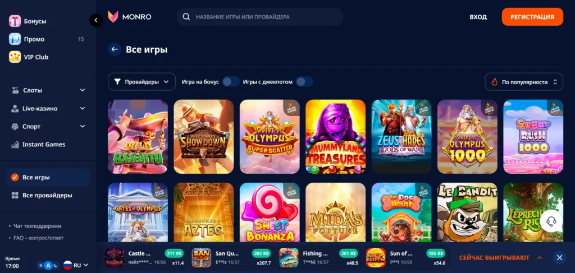The height and width of the screenshot is (273, 575).
Task: Go back using the arrow beside Все игры
Action: [x=115, y=49]
